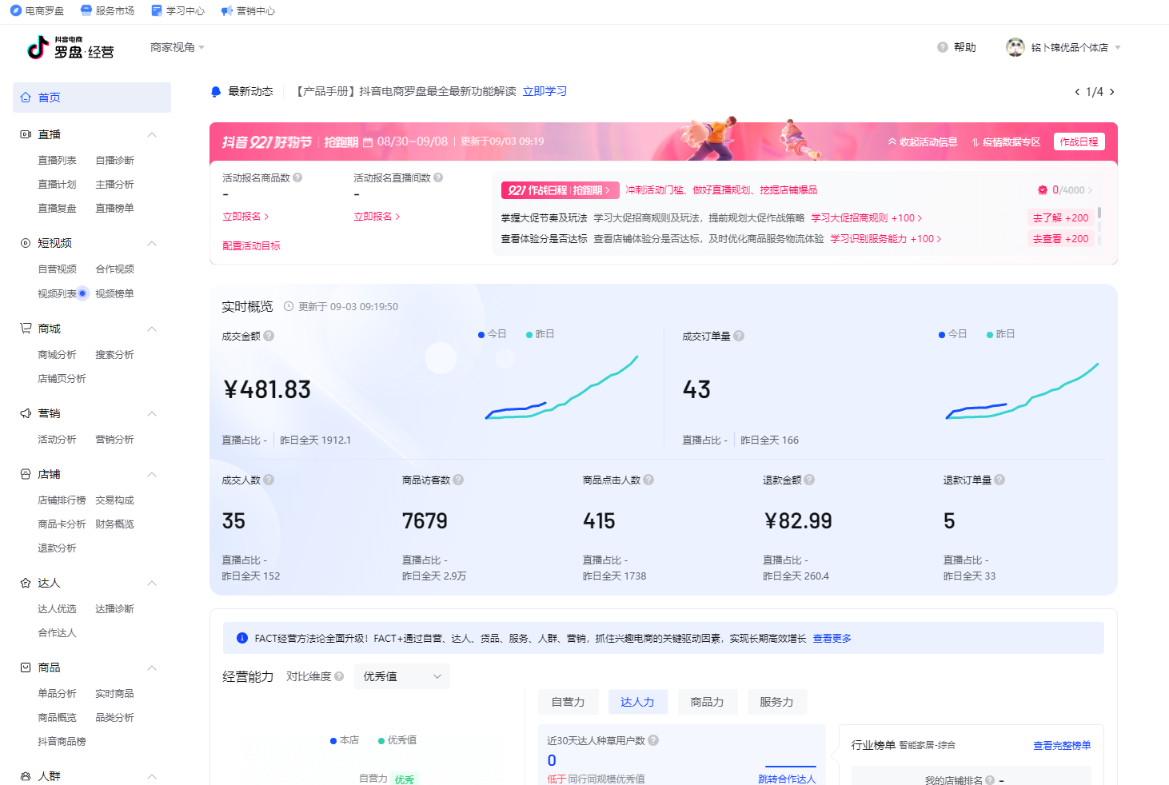
Task: Click the 配置活动目标 link
Action: [x=251, y=245]
